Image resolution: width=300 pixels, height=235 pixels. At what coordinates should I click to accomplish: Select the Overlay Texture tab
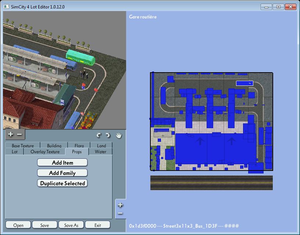[45, 152]
